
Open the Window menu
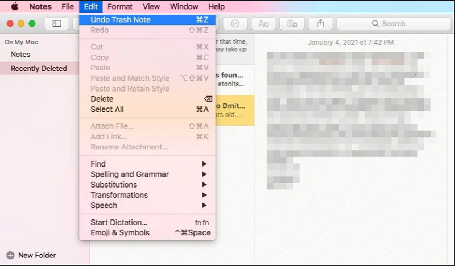point(184,6)
